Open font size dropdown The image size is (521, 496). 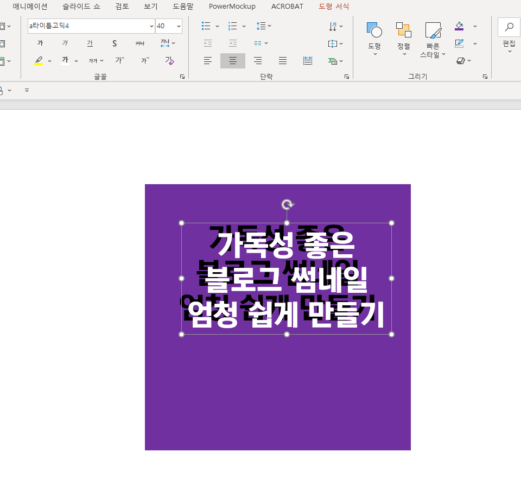pos(179,26)
